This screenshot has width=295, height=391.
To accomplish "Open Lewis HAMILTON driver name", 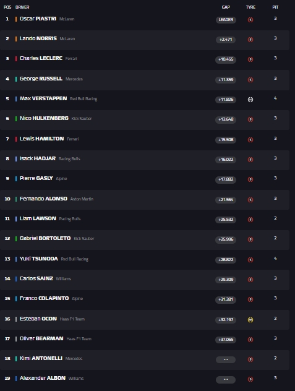I will (41, 139).
